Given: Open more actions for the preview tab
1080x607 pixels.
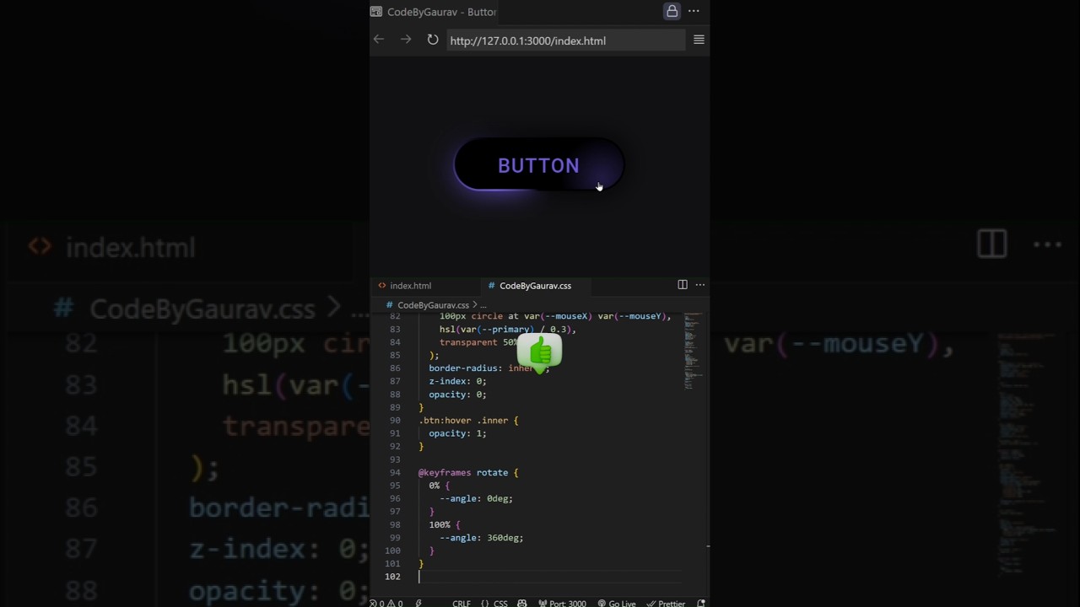Looking at the screenshot, I should pos(694,11).
